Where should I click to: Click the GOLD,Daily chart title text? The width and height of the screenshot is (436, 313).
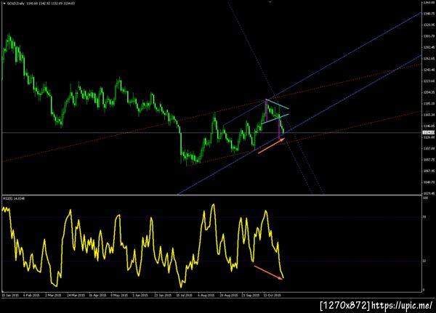pyautogui.click(x=15, y=4)
